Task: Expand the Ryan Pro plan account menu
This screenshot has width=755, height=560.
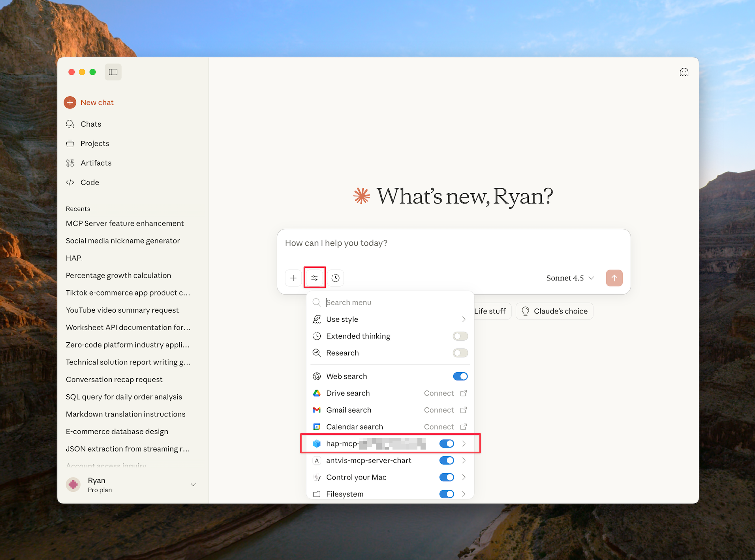Action: [193, 485]
